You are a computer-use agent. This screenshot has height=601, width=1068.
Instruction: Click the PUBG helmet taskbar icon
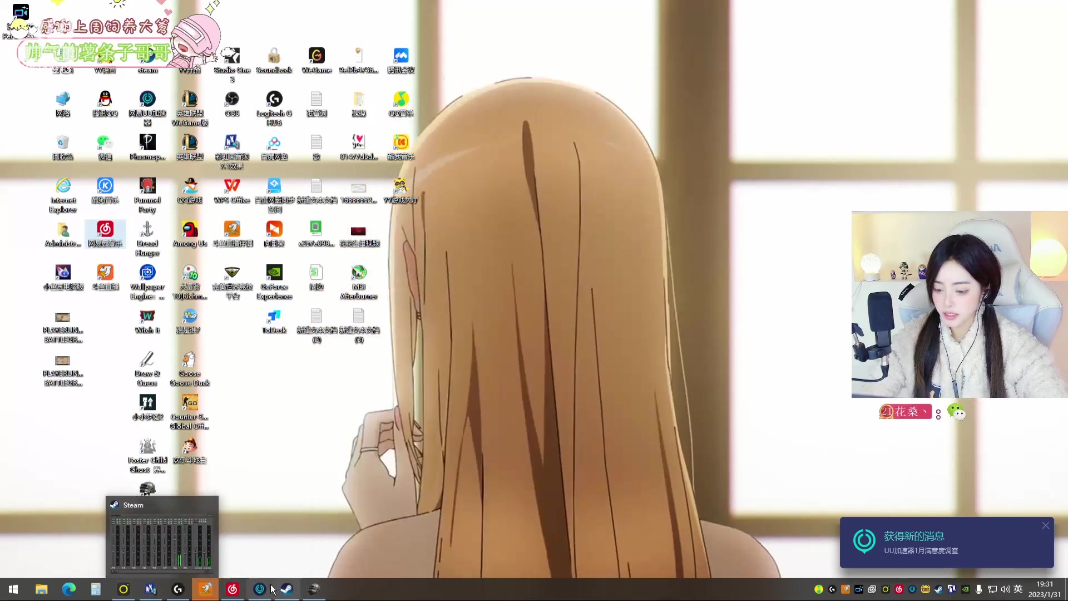click(314, 589)
